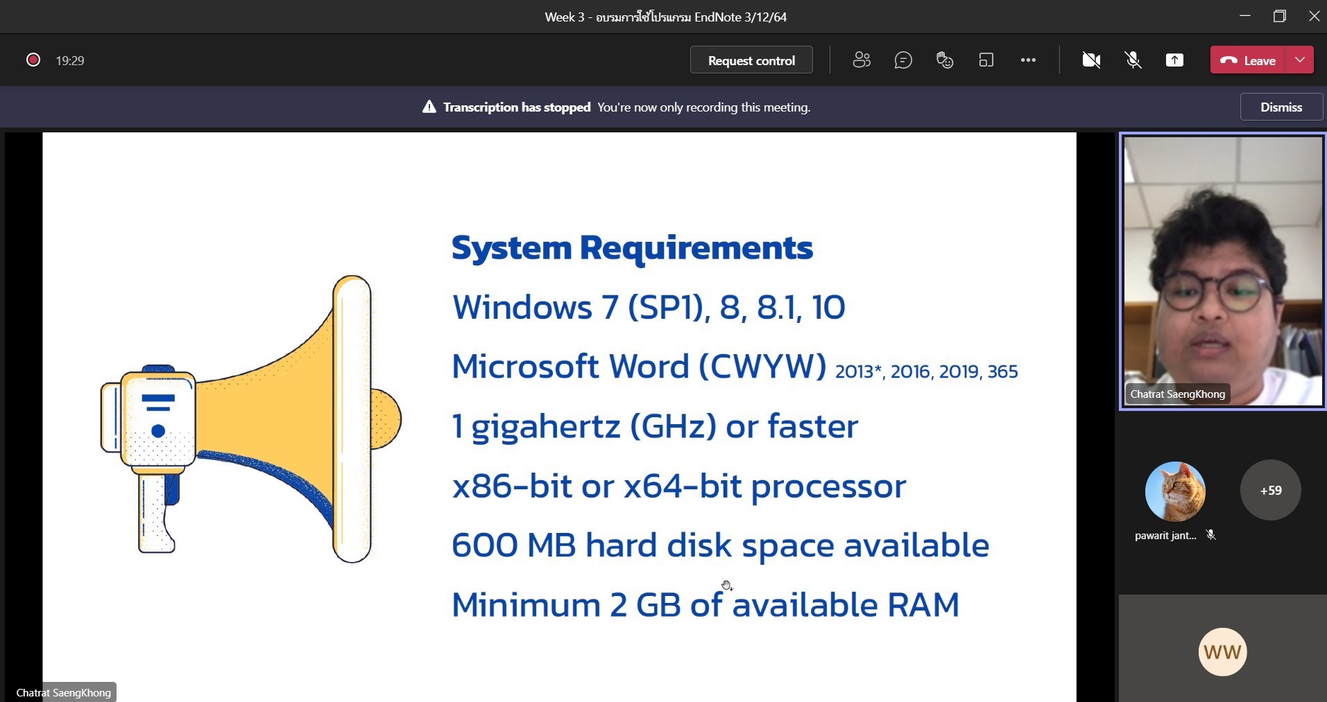This screenshot has width=1327, height=702.
Task: Minimize the Teams meeting window
Action: point(1245,16)
